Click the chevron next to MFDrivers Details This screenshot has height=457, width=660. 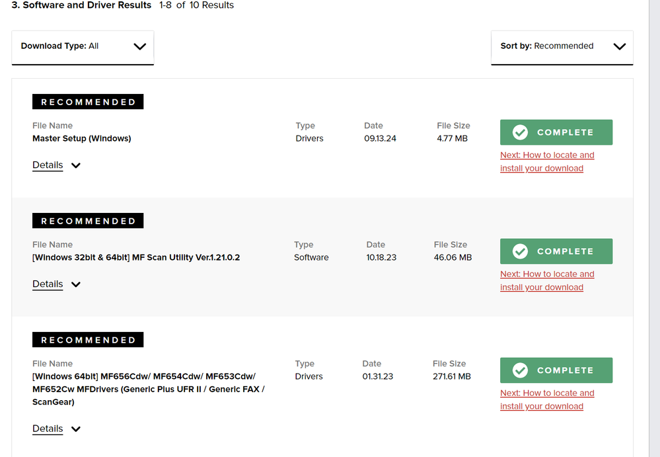[x=76, y=429]
